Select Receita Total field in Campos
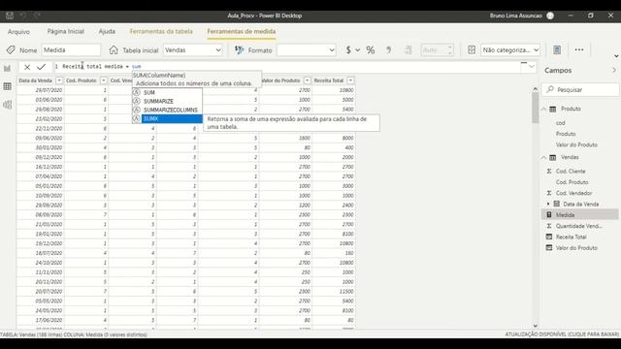Viewport: 621px width, 349px height. [571, 237]
